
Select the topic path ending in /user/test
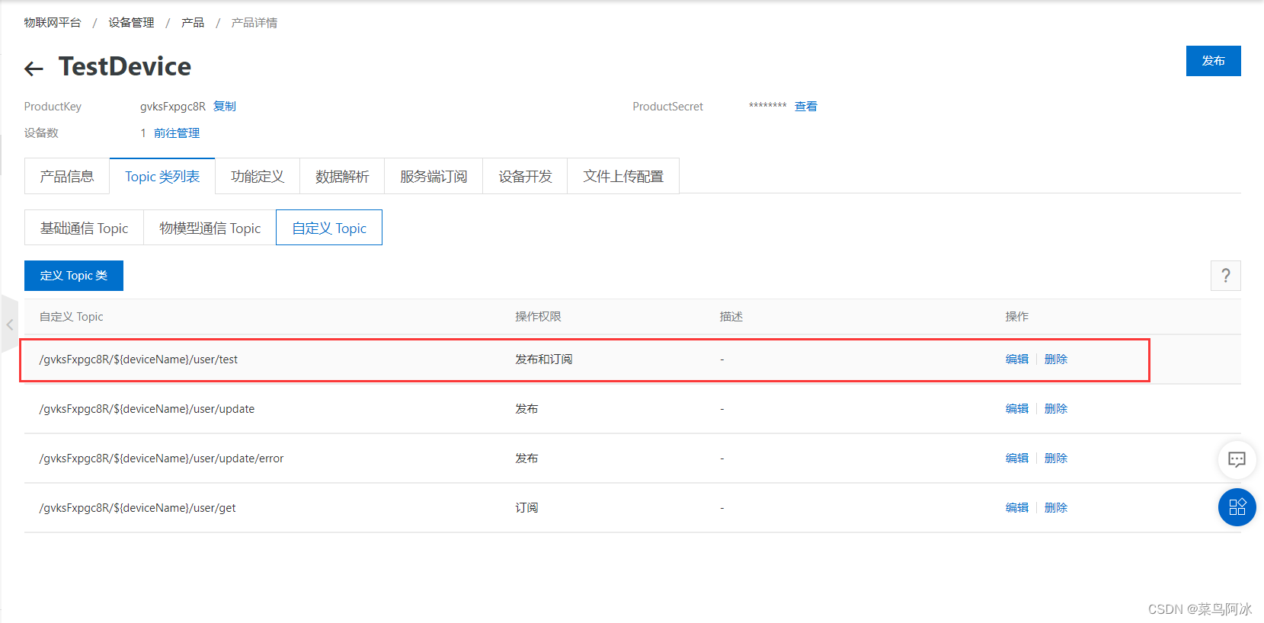[139, 359]
